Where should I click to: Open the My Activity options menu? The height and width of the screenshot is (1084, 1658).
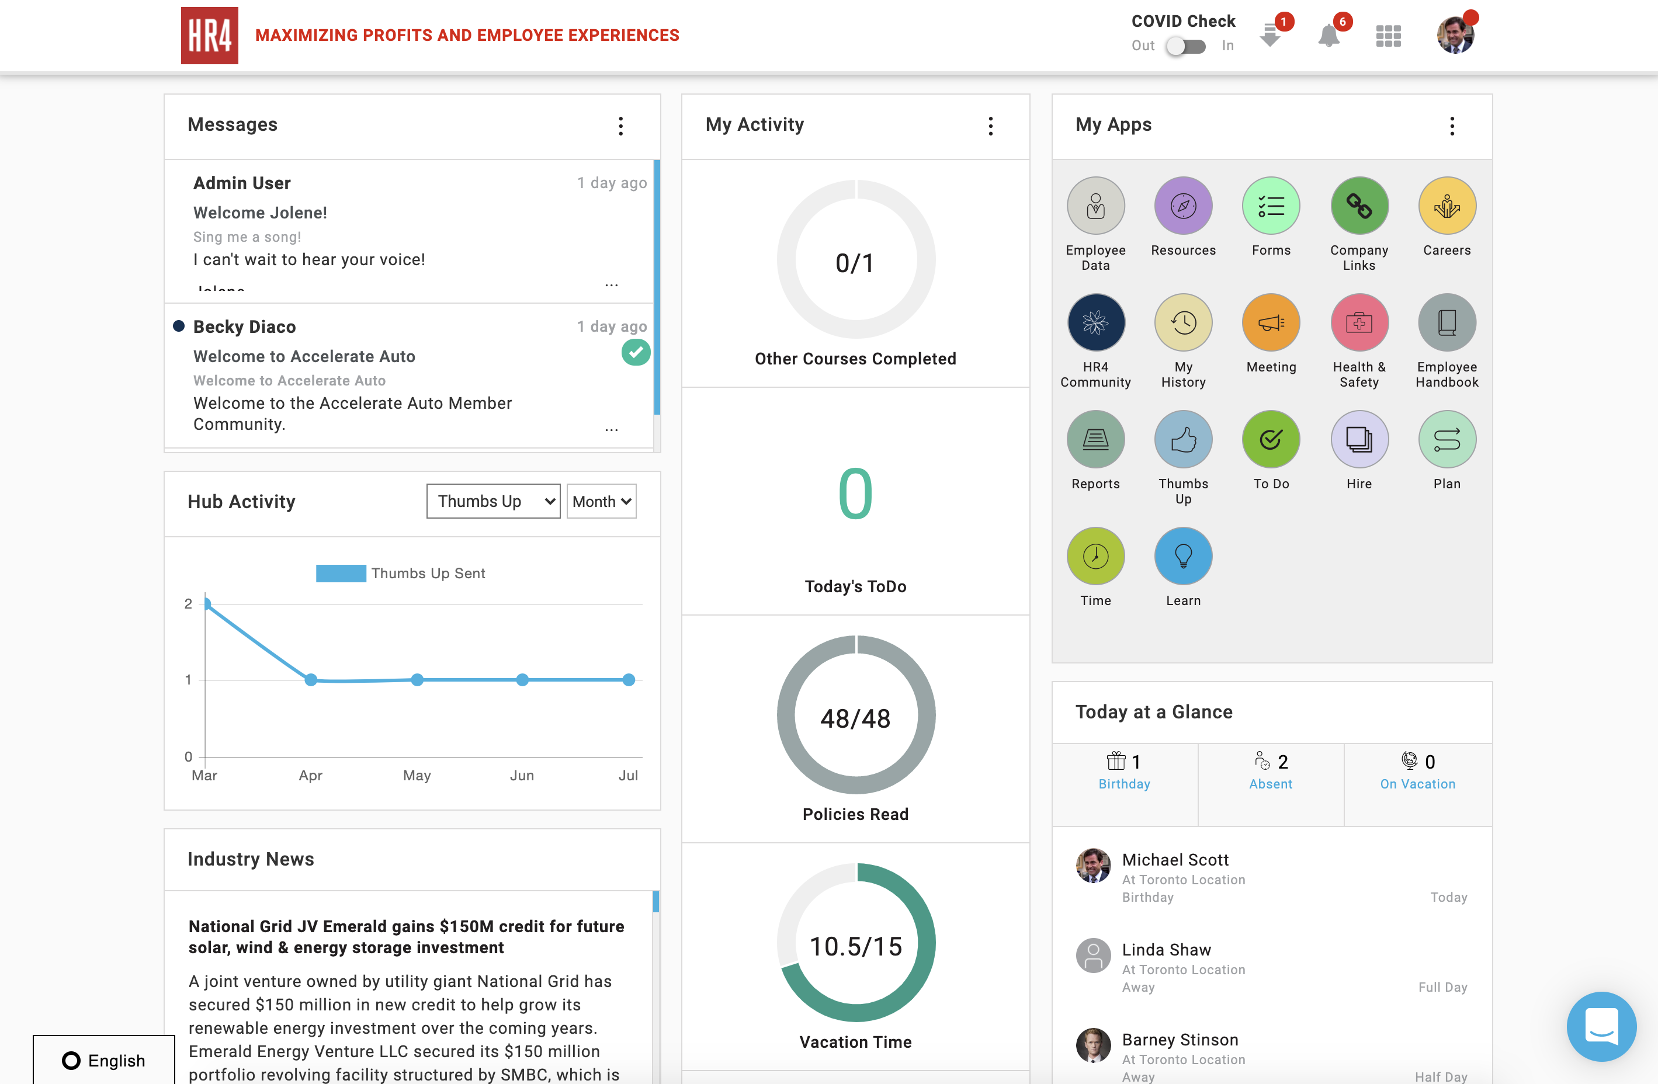click(991, 126)
